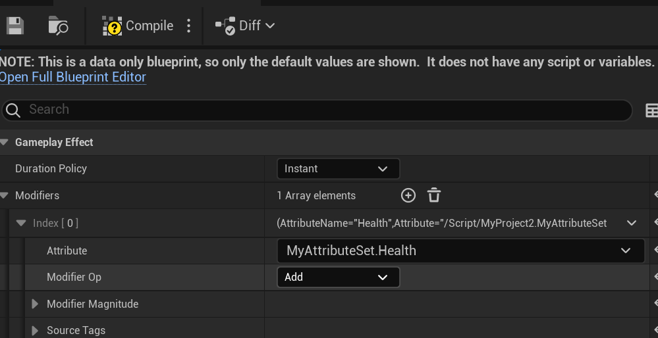Click the Compile button

click(x=138, y=26)
